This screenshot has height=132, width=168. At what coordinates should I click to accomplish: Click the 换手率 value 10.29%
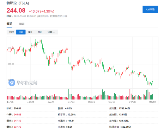pos(72,115)
